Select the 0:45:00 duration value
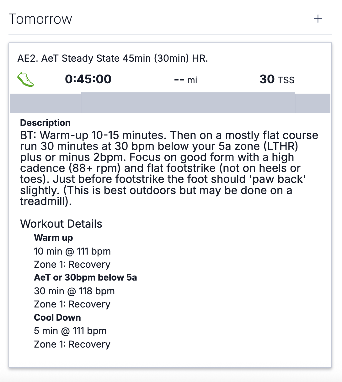 tap(88, 79)
